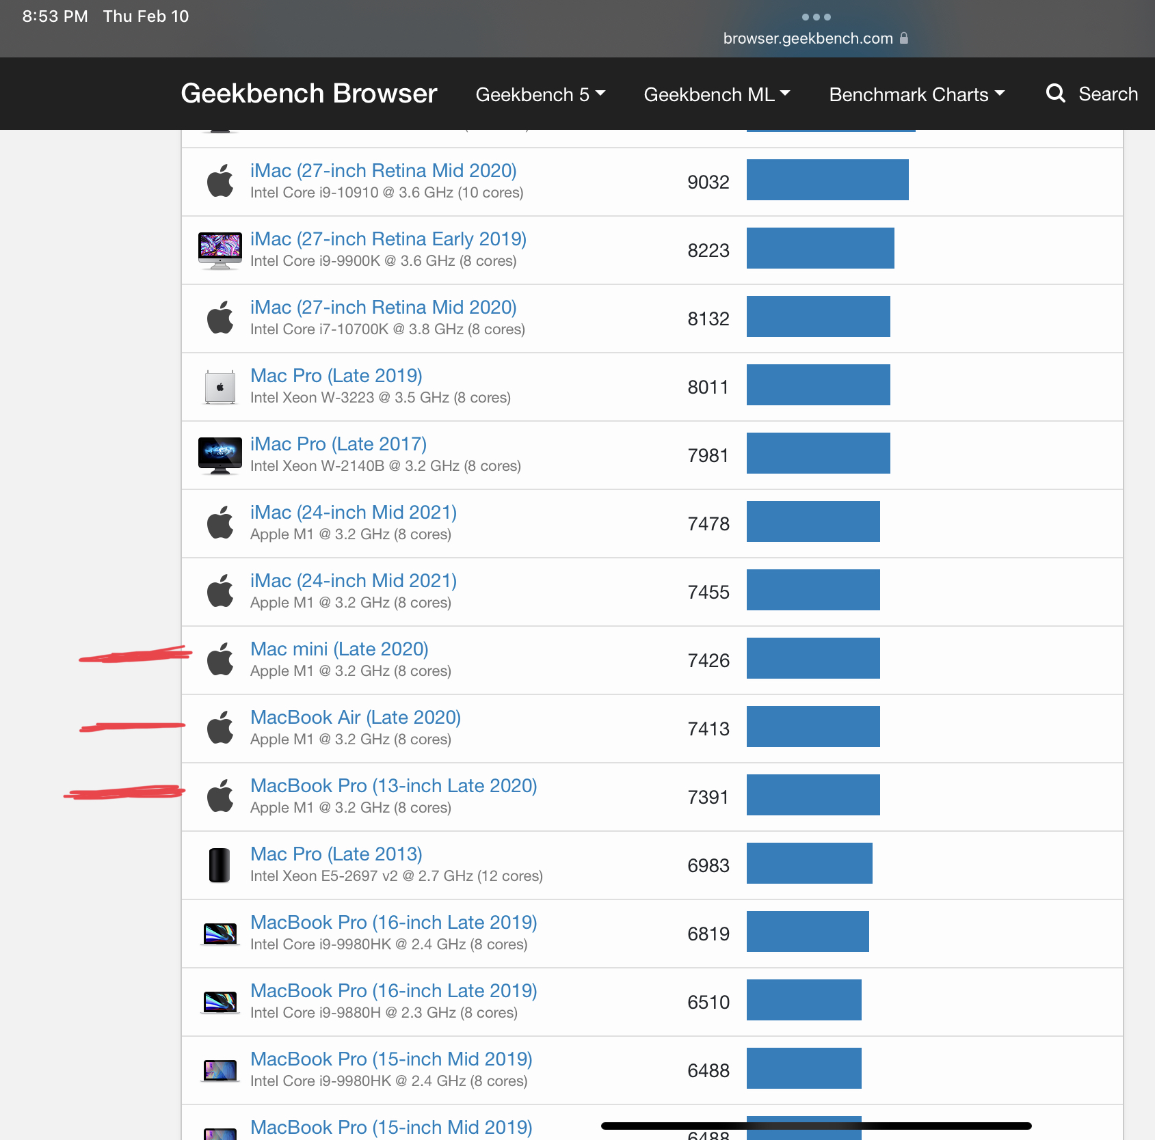Screen dimensions: 1155x1140
Task: Click the Mac Pro (Late 2019) tower icon
Action: 220,387
